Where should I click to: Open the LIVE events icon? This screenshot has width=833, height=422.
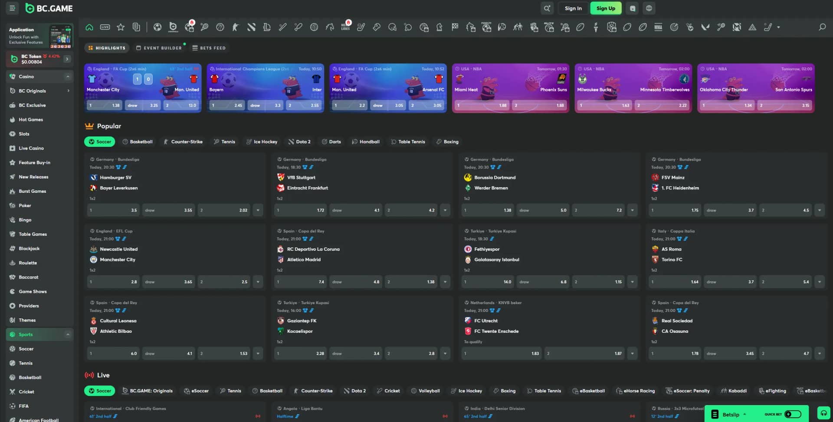click(105, 27)
